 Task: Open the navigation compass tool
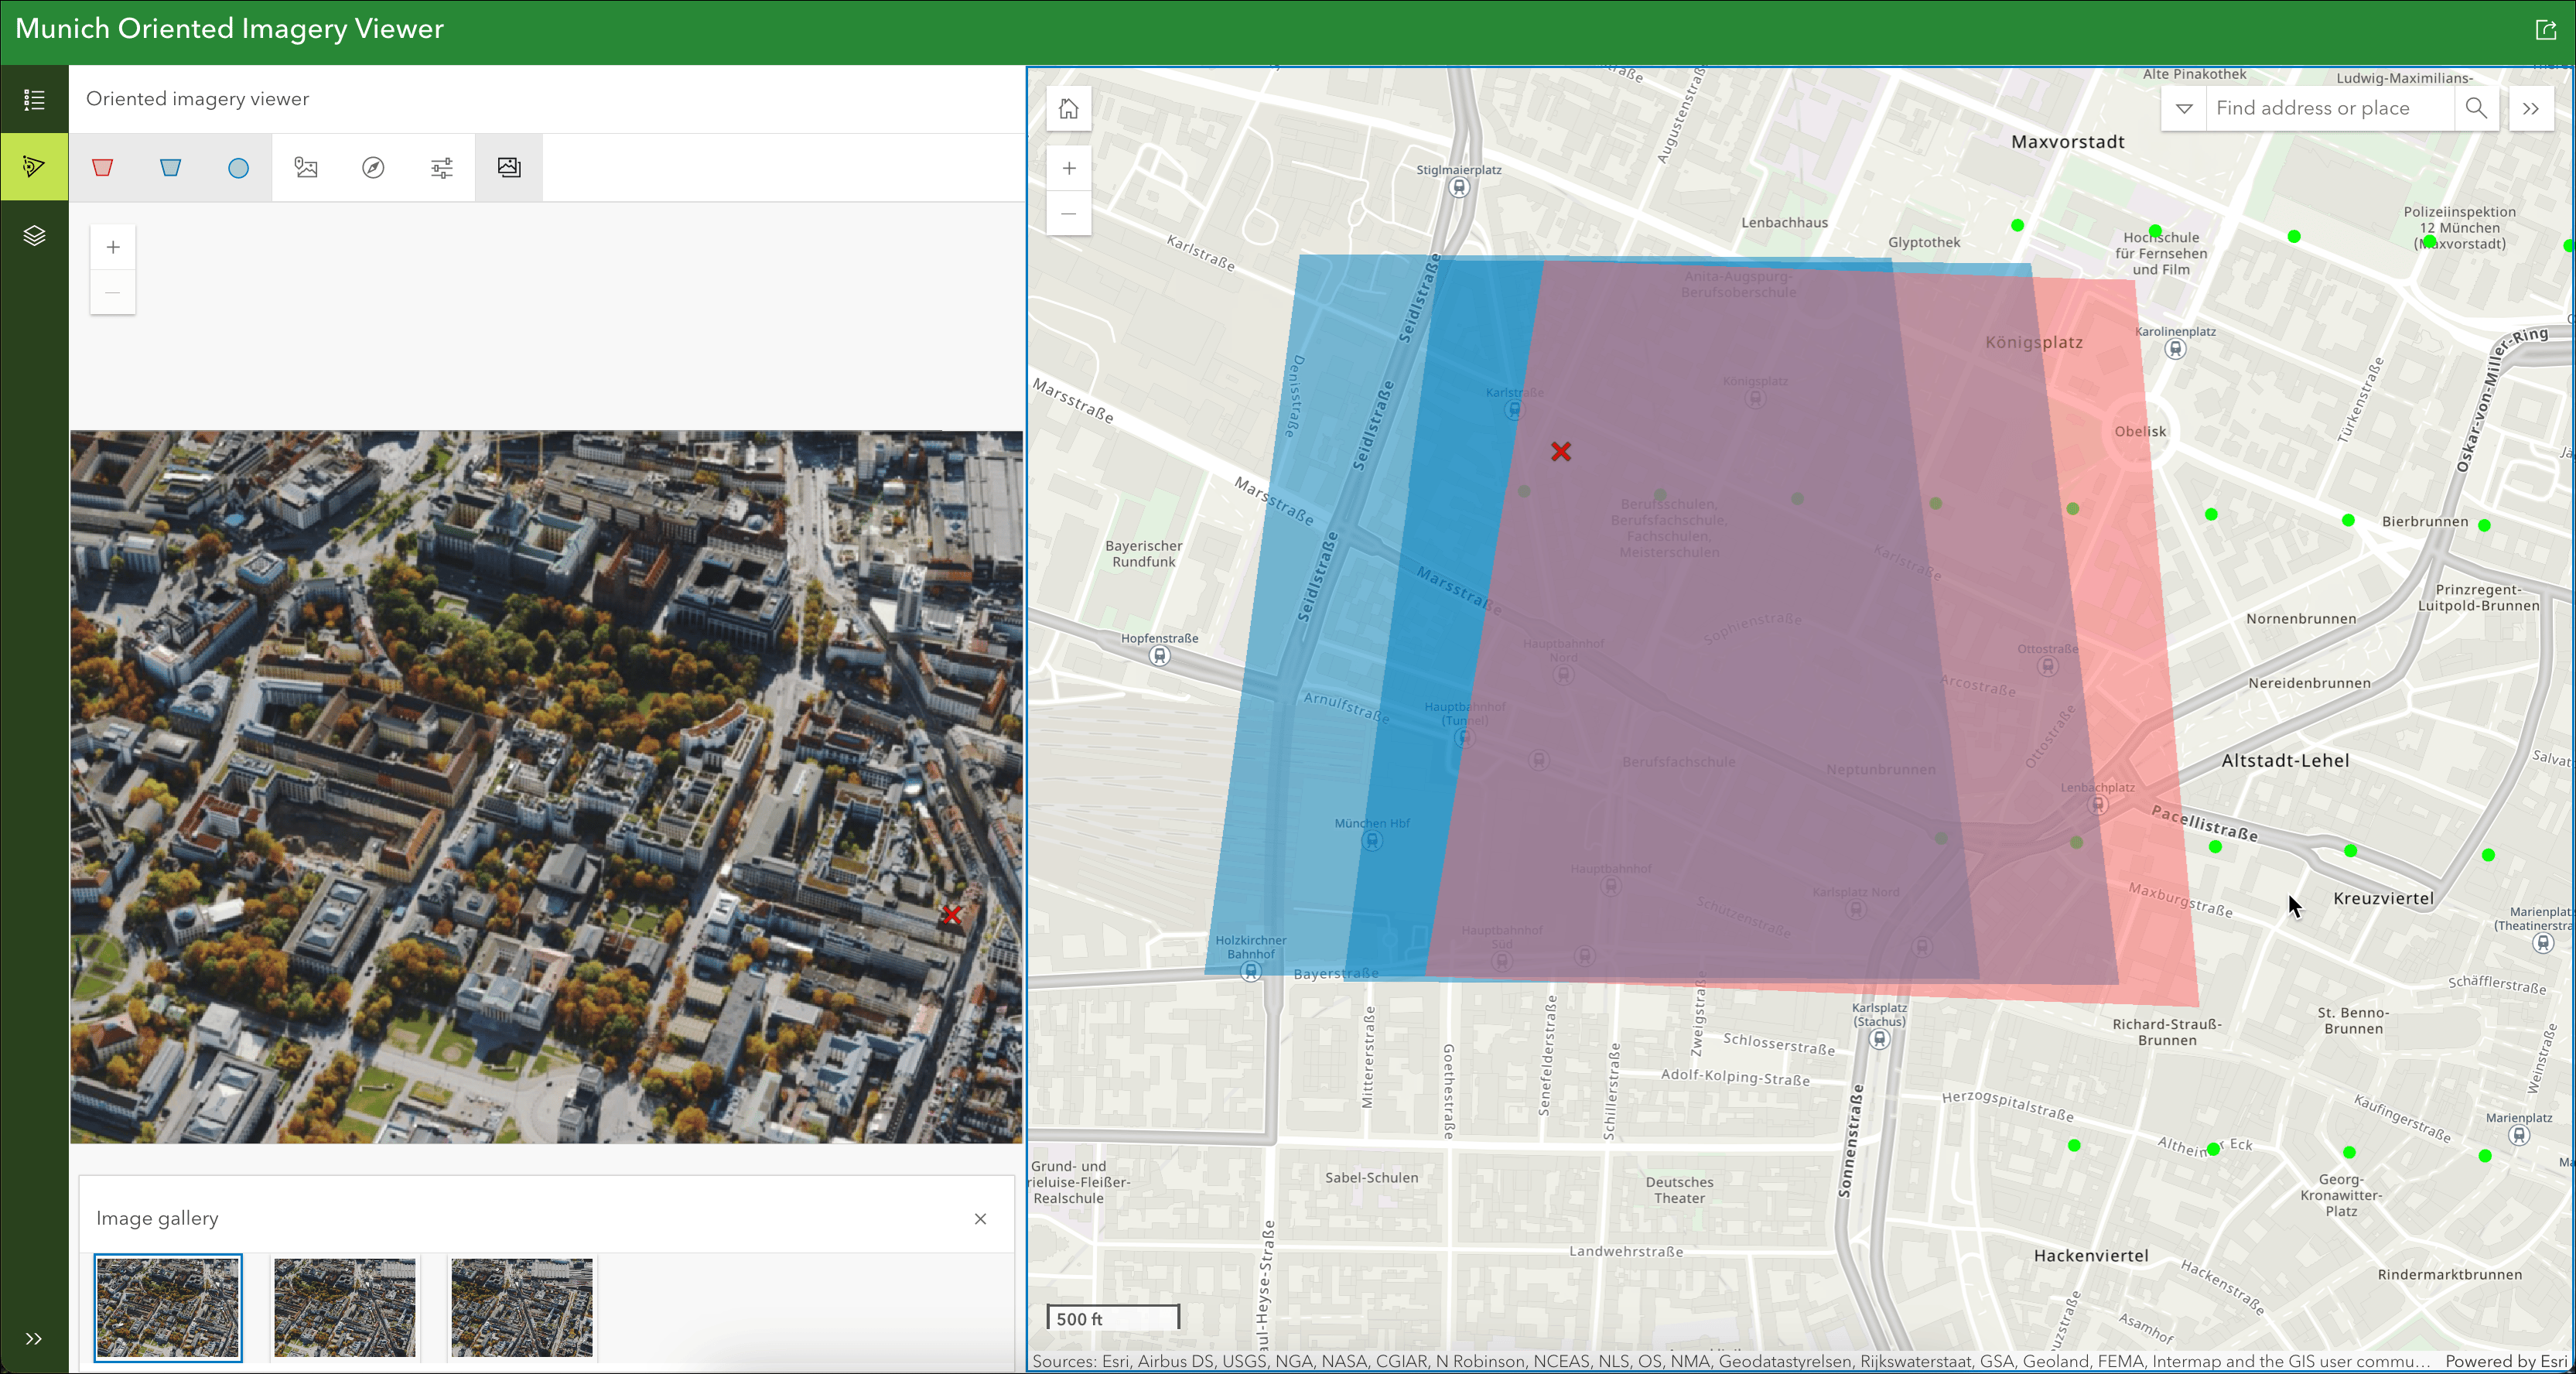pyautogui.click(x=373, y=167)
